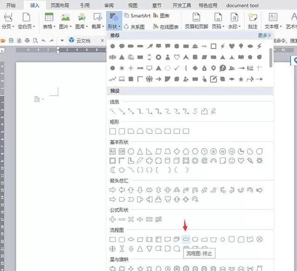Viewport: 297px width, 271px height.
Task: Open the 开发工具 tab
Action: (182, 5)
